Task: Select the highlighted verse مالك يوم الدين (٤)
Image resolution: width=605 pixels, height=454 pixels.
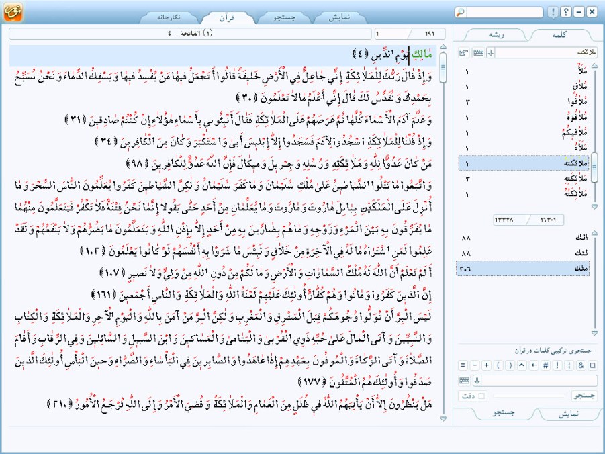Action: pyautogui.click(x=223, y=55)
